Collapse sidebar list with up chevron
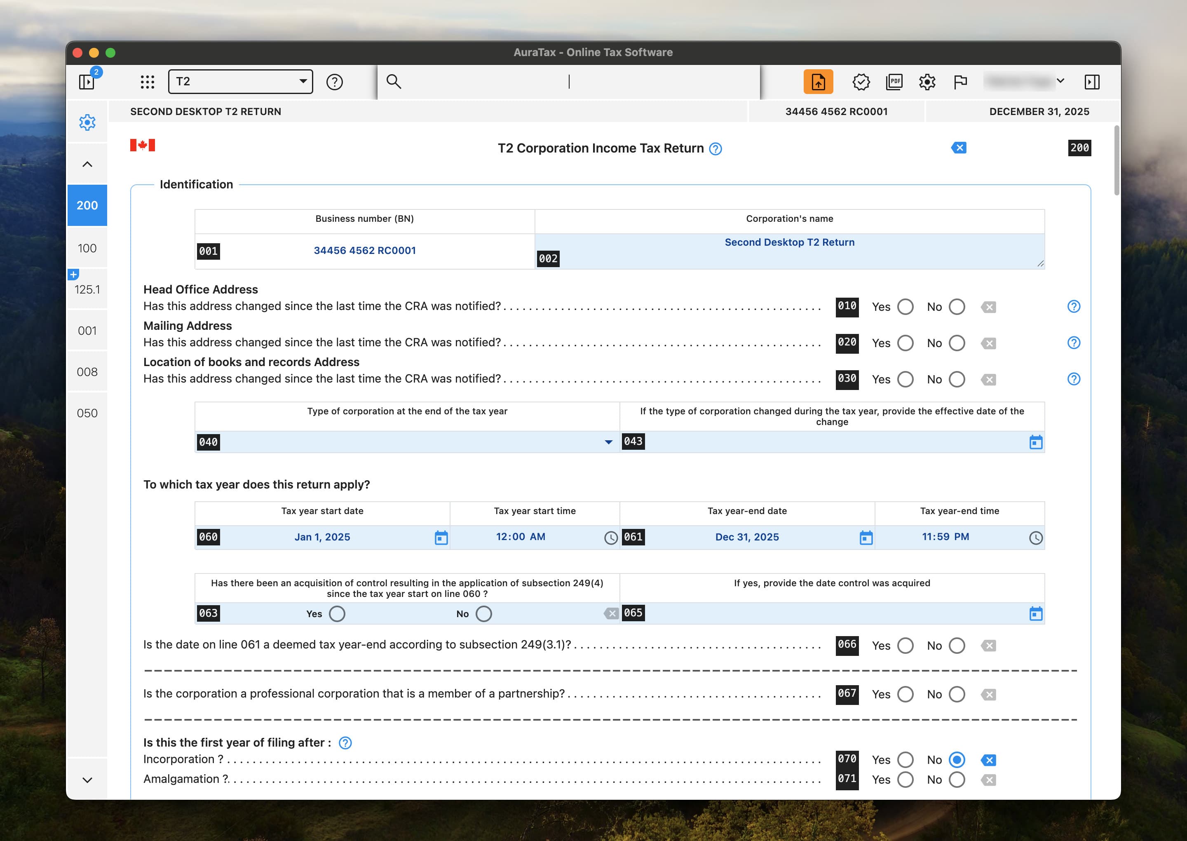Image resolution: width=1187 pixels, height=841 pixels. (x=87, y=164)
